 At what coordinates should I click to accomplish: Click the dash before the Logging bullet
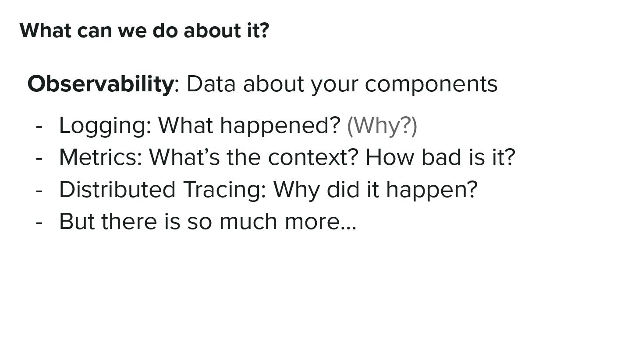tap(39, 127)
